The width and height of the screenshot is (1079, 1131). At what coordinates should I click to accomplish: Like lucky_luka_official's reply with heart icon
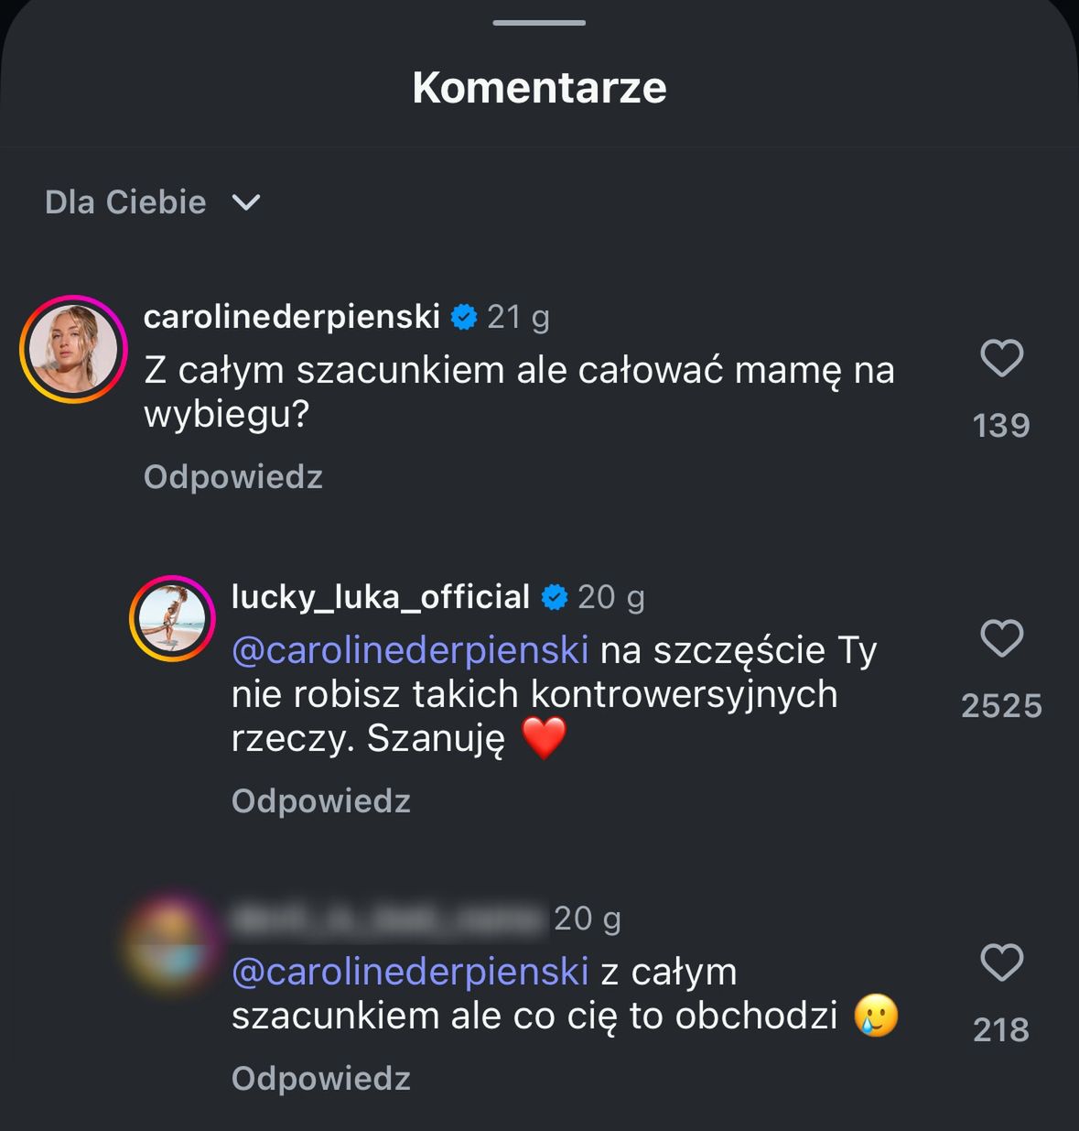click(x=1001, y=638)
